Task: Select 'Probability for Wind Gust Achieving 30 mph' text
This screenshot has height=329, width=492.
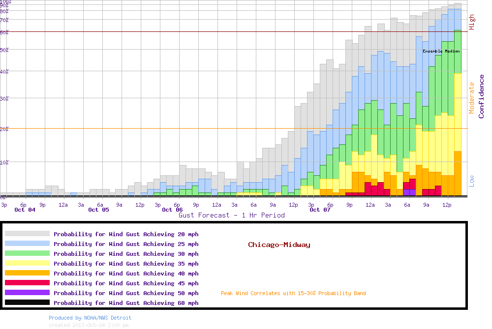Action: [126, 254]
